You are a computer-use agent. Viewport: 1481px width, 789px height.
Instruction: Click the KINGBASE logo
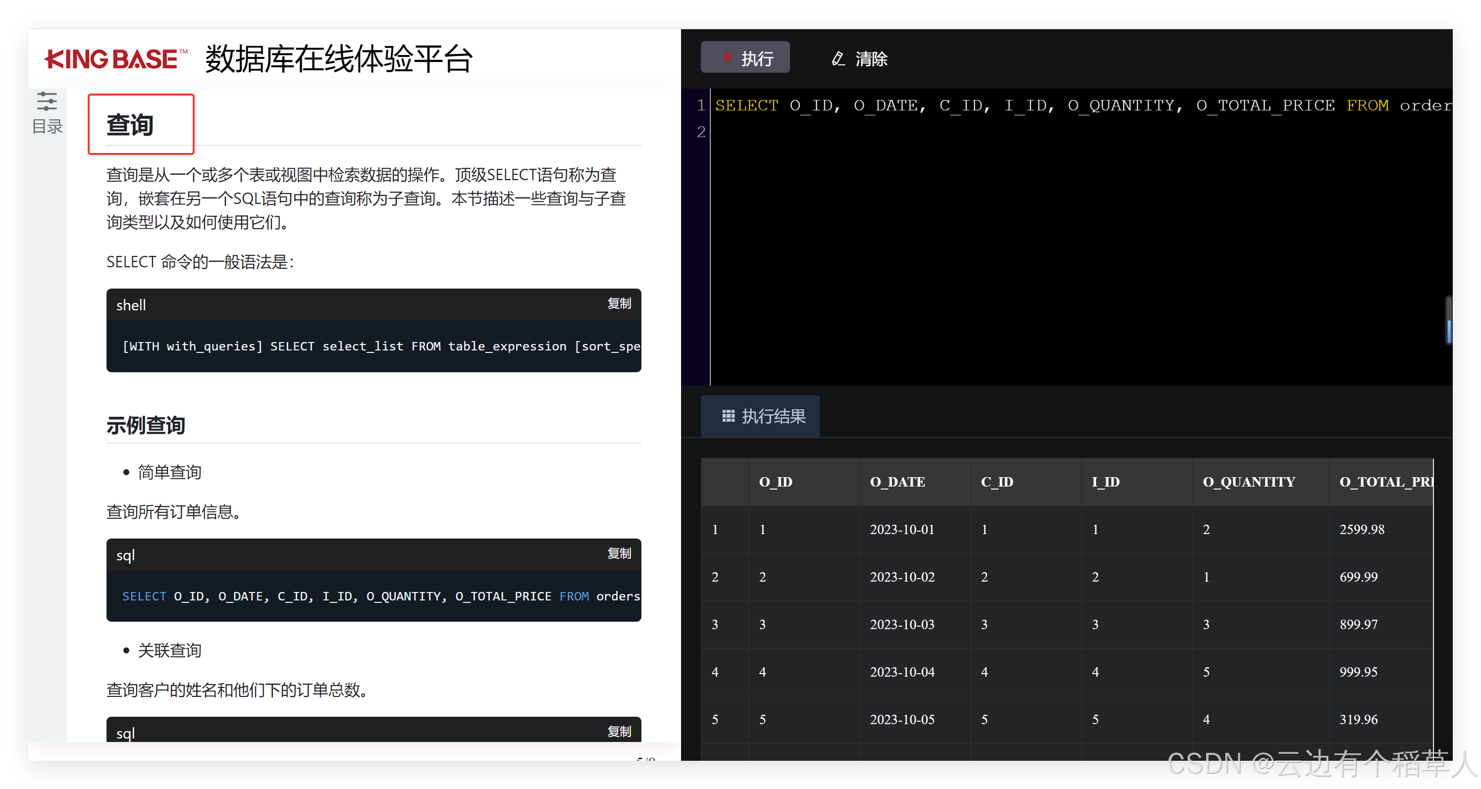click(x=115, y=60)
